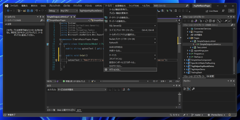Screen dimensions: 240x120
Task: Click the wrench Properties icon in Solution Explorer
Action: pos(226,21)
